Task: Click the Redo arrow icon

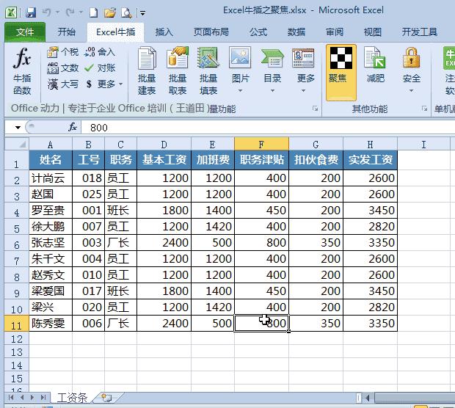Action: coord(70,12)
